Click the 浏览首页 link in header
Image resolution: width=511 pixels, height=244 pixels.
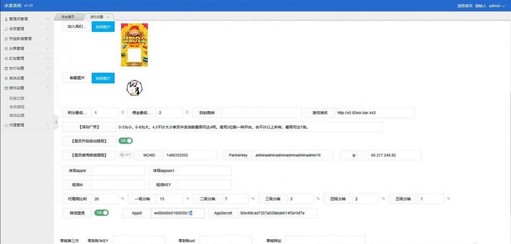465,6
